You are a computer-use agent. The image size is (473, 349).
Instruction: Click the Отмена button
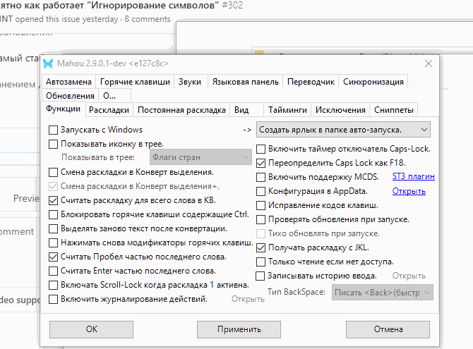[x=388, y=329]
